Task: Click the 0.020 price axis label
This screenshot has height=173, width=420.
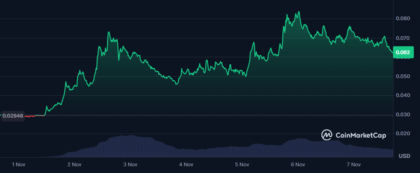Action: pos(403,134)
